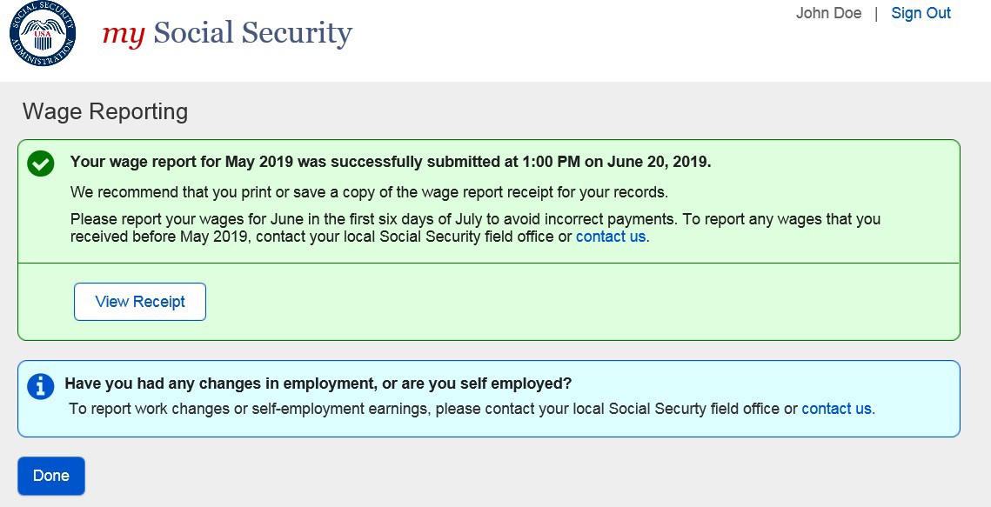Open the View Receipt button
This screenshot has width=991, height=507.
[x=140, y=302]
